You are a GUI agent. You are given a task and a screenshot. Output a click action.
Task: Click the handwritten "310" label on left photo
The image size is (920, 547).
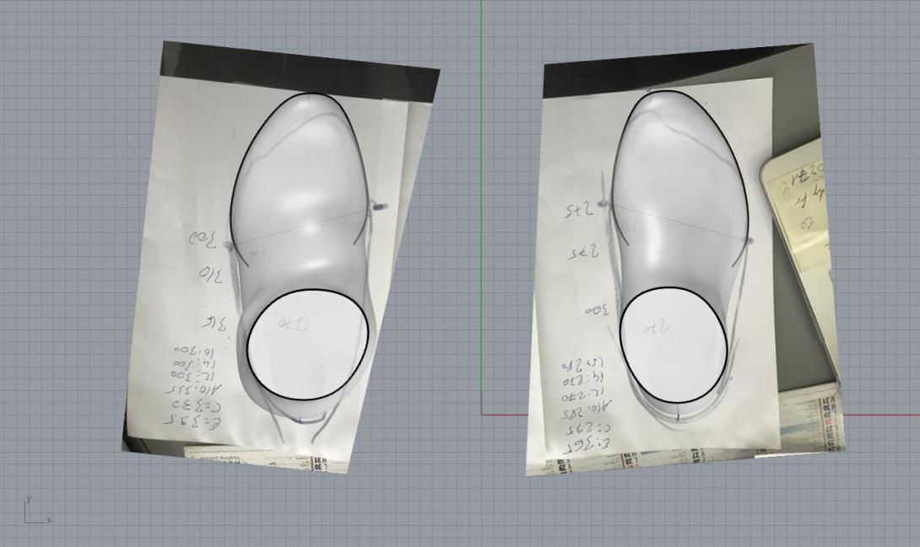(211, 274)
